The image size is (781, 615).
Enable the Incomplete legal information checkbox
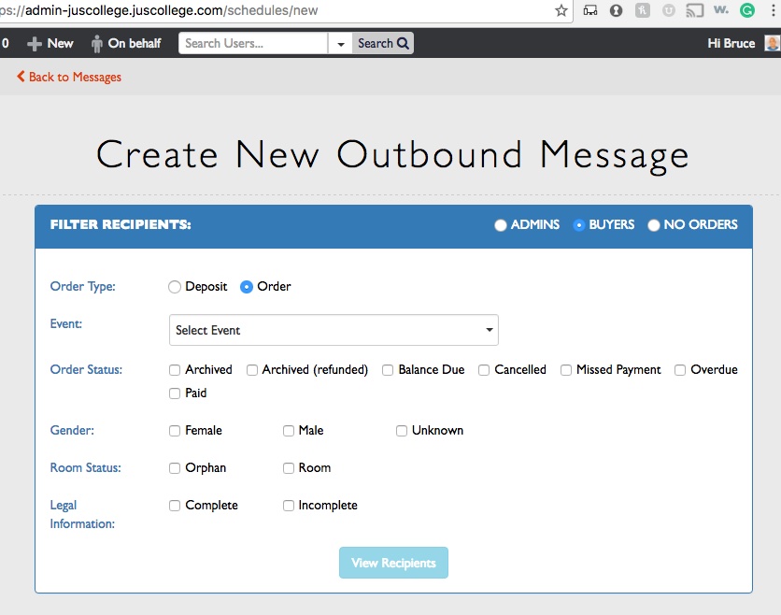(289, 506)
